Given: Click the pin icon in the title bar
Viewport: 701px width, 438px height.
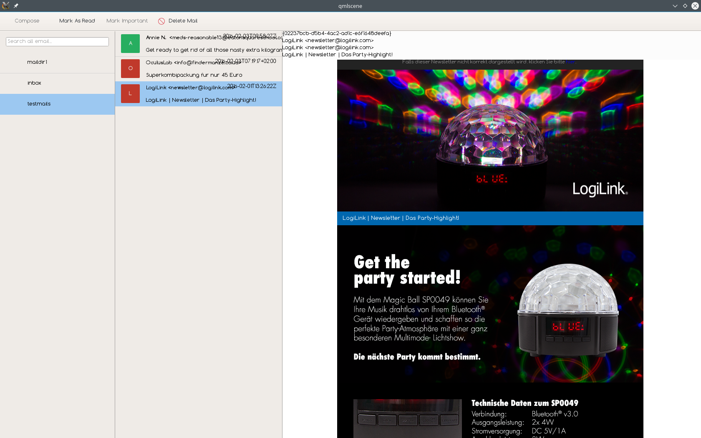Looking at the screenshot, I should [16, 6].
